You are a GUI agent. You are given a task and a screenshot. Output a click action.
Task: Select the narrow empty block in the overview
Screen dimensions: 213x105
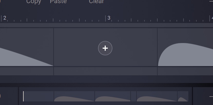tap(134, 96)
